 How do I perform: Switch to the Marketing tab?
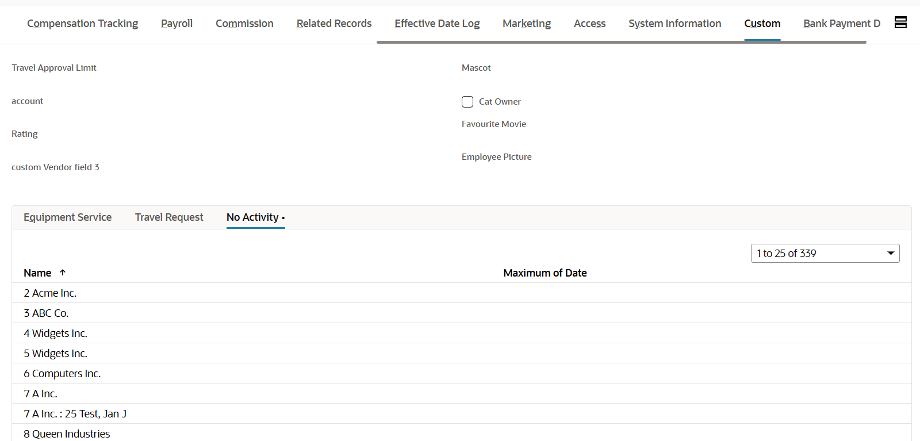point(527,24)
